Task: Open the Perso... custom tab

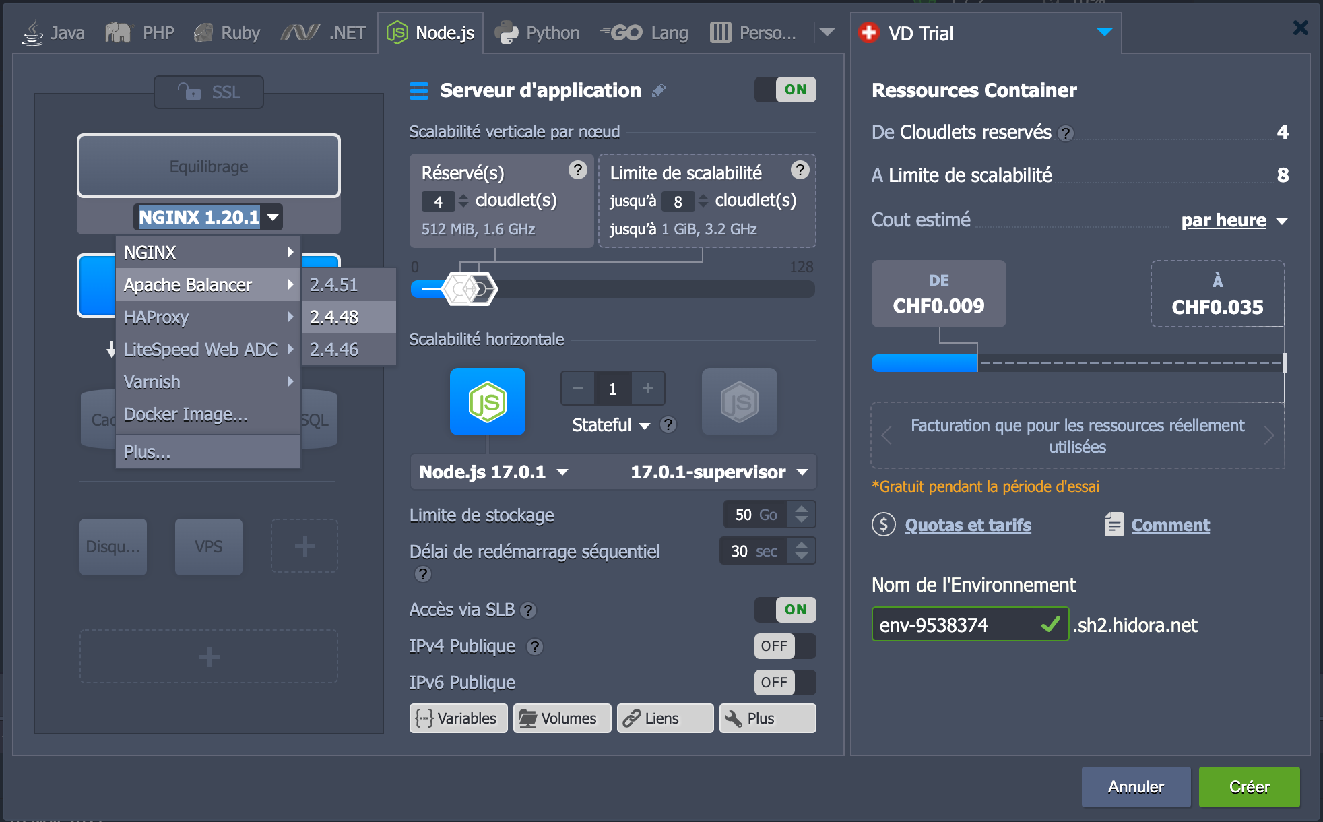Action: click(x=753, y=32)
